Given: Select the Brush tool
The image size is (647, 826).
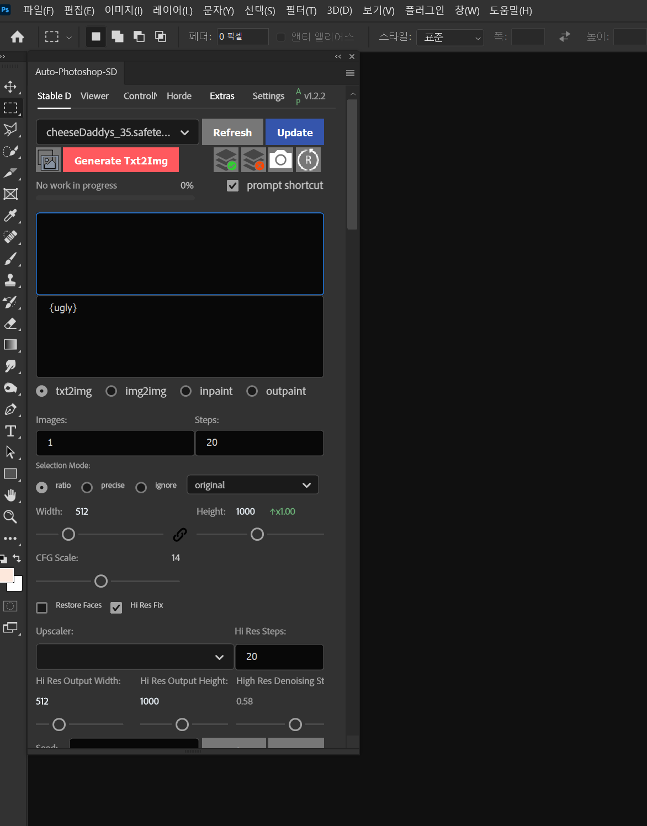Looking at the screenshot, I should 10,259.
